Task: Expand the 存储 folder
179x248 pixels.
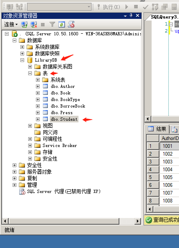Action: click(x=30, y=152)
